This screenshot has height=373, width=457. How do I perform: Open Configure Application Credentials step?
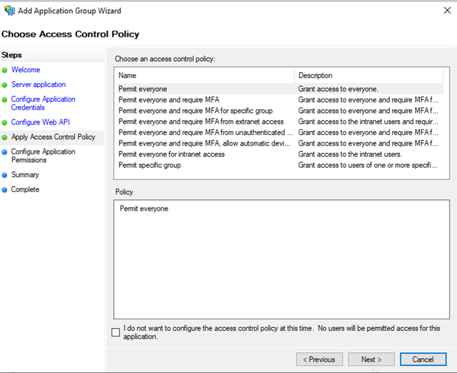click(x=43, y=103)
